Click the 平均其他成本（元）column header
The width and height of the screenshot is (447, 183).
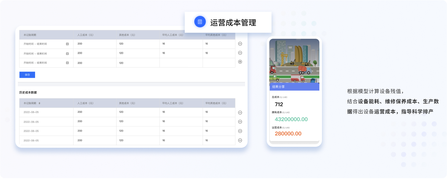(215, 35)
